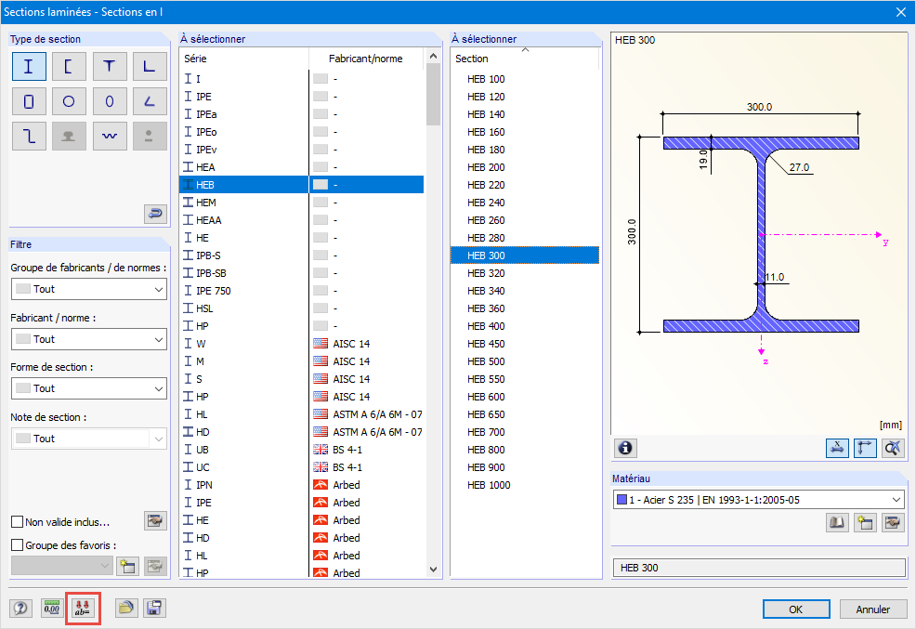Toggle the dimension display button under preview
The height and width of the screenshot is (629, 916).
(837, 448)
